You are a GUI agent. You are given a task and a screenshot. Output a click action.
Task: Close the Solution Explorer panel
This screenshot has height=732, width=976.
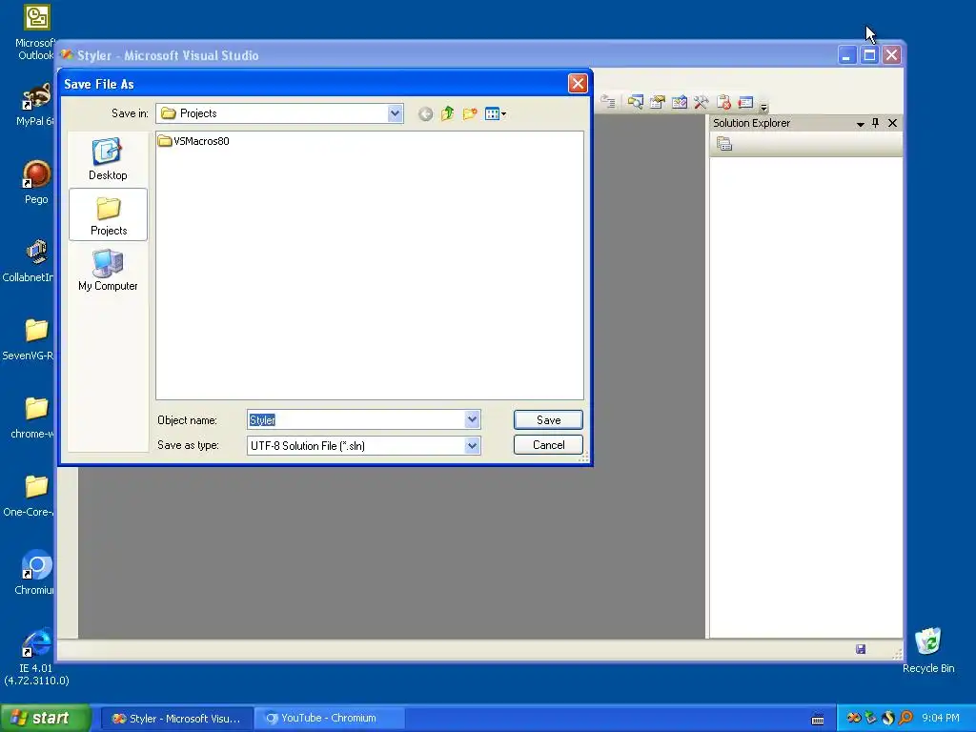(x=892, y=123)
